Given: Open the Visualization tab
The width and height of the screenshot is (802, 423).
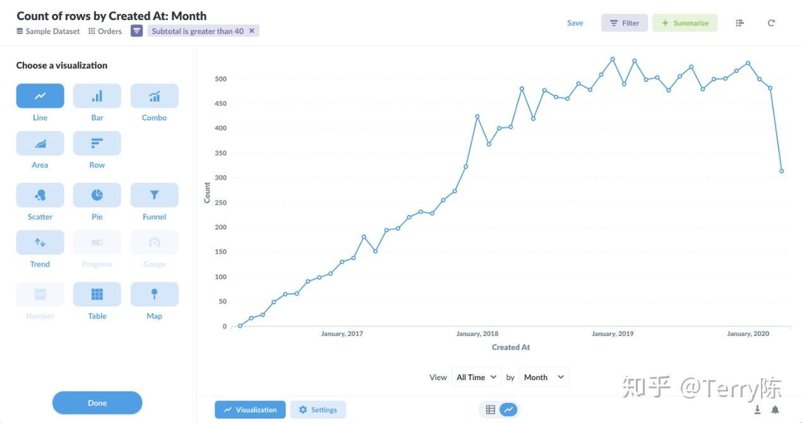Looking at the screenshot, I should (250, 410).
